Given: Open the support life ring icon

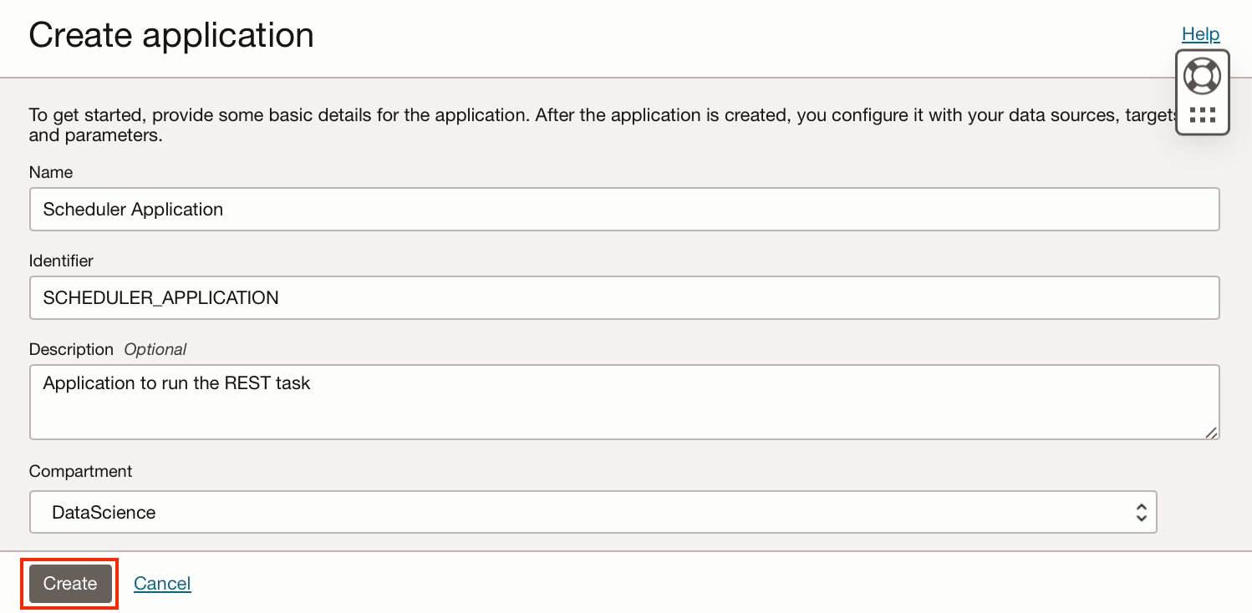Looking at the screenshot, I should (x=1202, y=76).
